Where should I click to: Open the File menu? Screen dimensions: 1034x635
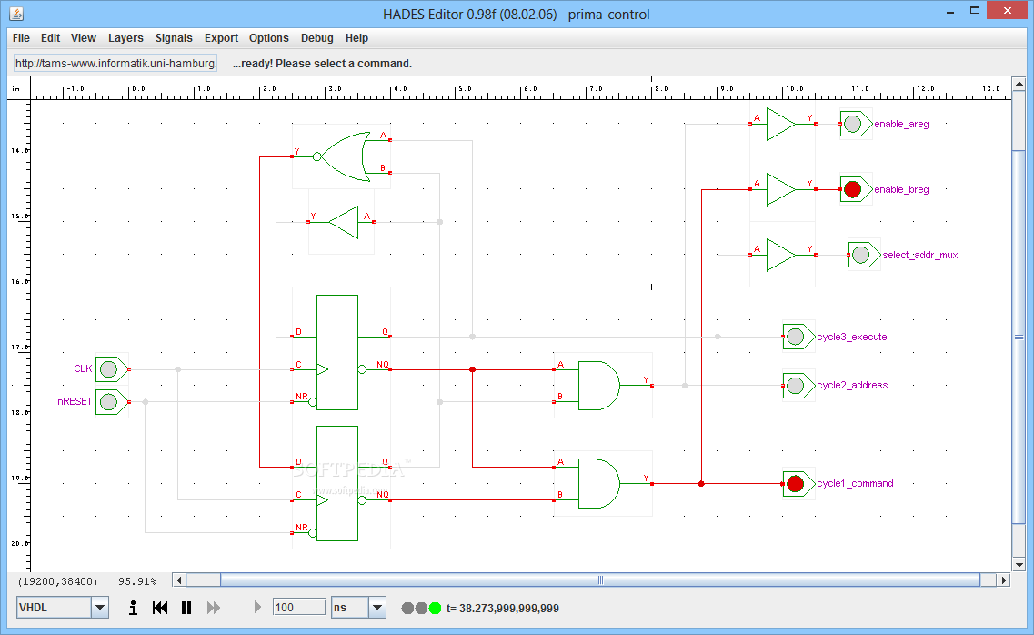point(21,38)
